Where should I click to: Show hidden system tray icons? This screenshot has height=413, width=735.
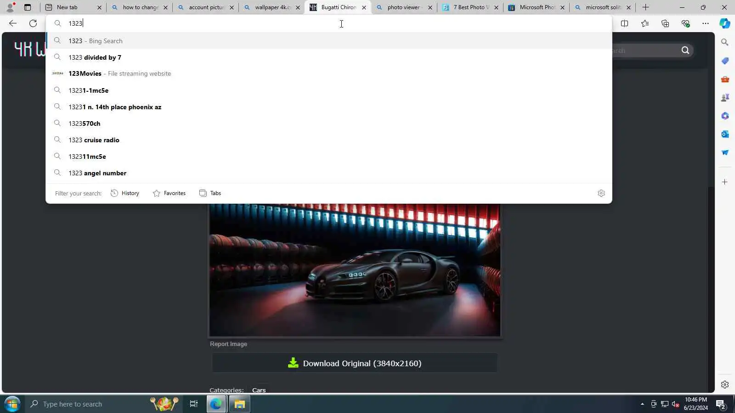[642, 404]
